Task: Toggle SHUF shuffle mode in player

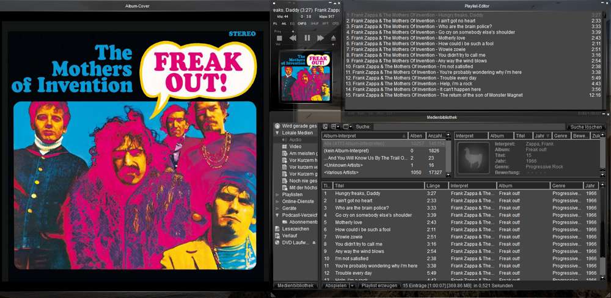Action: click(x=315, y=23)
